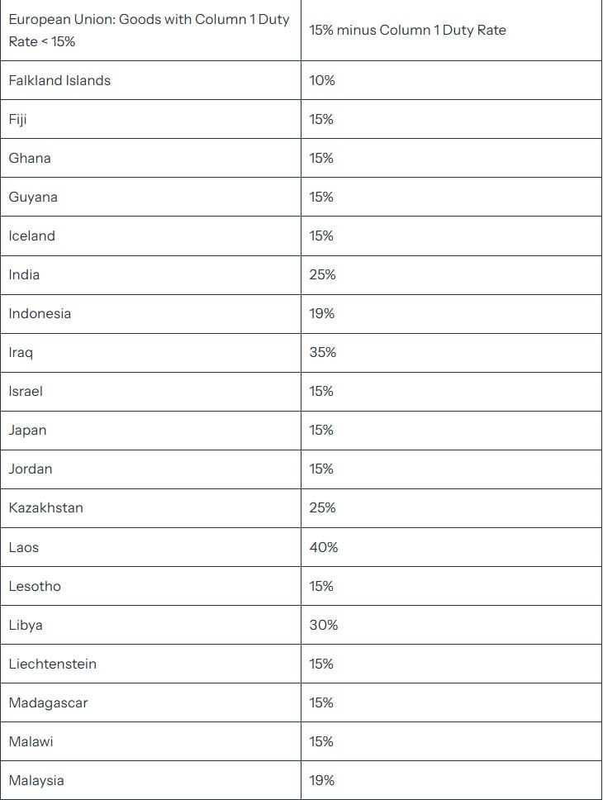Viewport: 603px width, 800px height.
Task: Click Malaysia's 19% tariff value
Action: pos(322,780)
